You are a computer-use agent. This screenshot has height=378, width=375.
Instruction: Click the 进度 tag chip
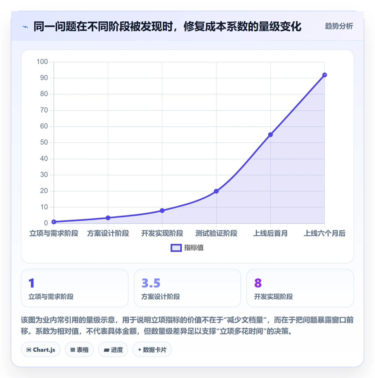[113, 350]
